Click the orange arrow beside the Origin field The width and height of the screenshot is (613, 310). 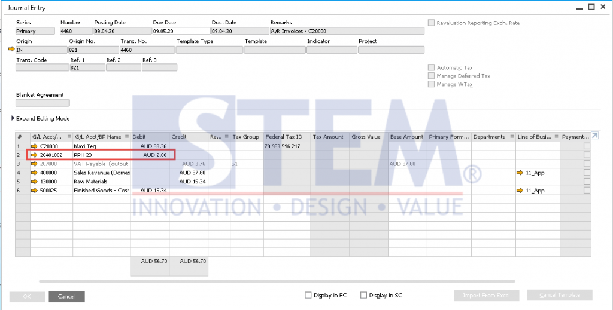11,50
